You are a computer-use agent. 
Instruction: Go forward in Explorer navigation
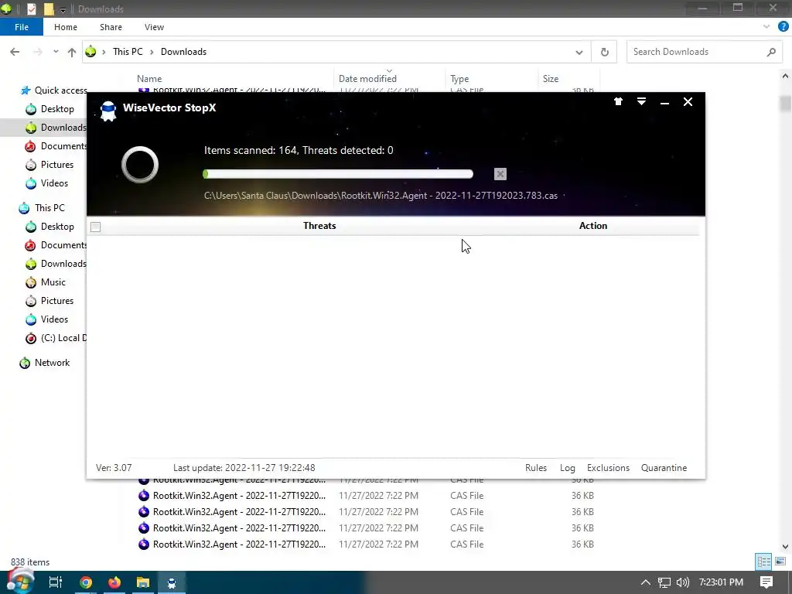coord(38,52)
